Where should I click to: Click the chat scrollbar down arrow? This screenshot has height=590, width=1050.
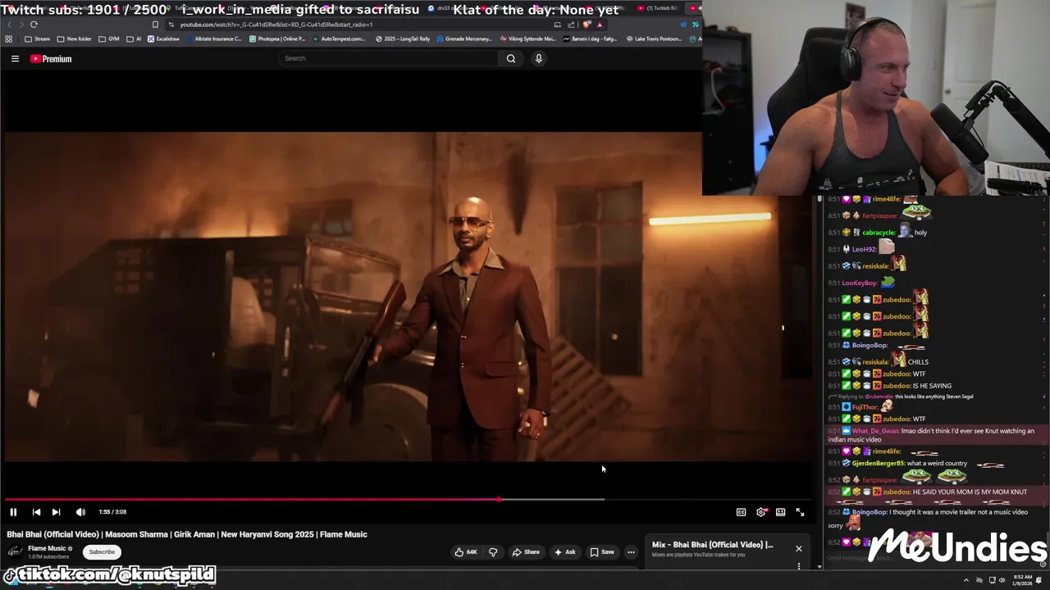[819, 565]
